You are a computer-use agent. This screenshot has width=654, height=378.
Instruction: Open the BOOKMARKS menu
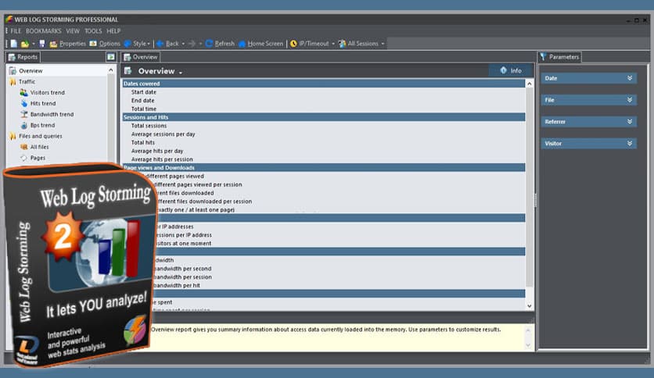[43, 31]
